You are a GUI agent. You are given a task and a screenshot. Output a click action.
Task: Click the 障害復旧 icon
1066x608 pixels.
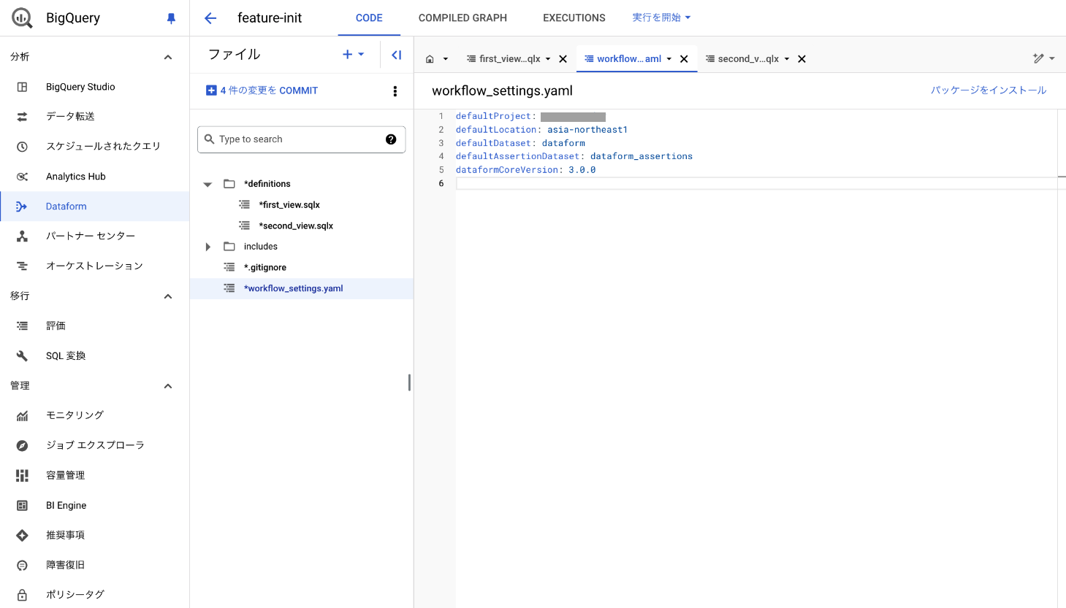click(x=22, y=566)
